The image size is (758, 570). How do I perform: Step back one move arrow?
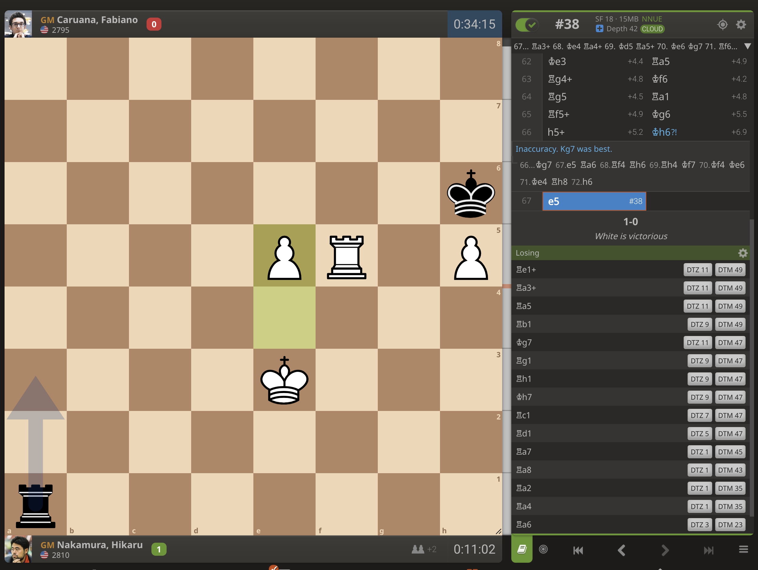(621, 550)
